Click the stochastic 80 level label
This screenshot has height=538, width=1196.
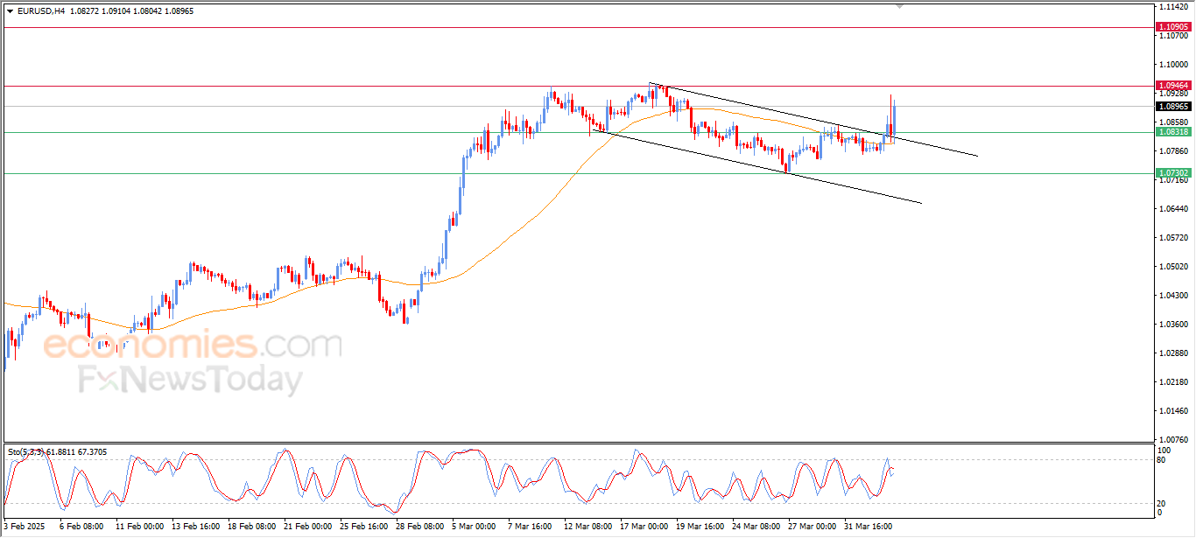point(1161,459)
